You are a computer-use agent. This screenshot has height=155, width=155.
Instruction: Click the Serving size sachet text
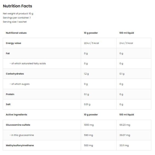tap(15, 22)
